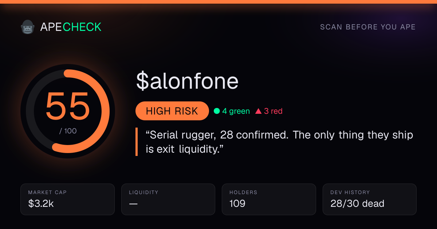Click the $3.2k market cap value
The image size is (437, 229).
coord(41,204)
